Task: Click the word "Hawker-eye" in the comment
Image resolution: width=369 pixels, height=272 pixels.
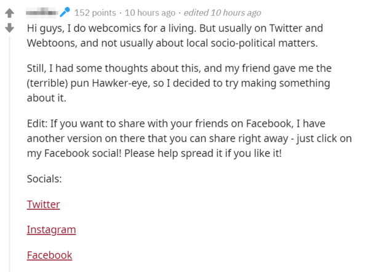Action: click(149, 83)
